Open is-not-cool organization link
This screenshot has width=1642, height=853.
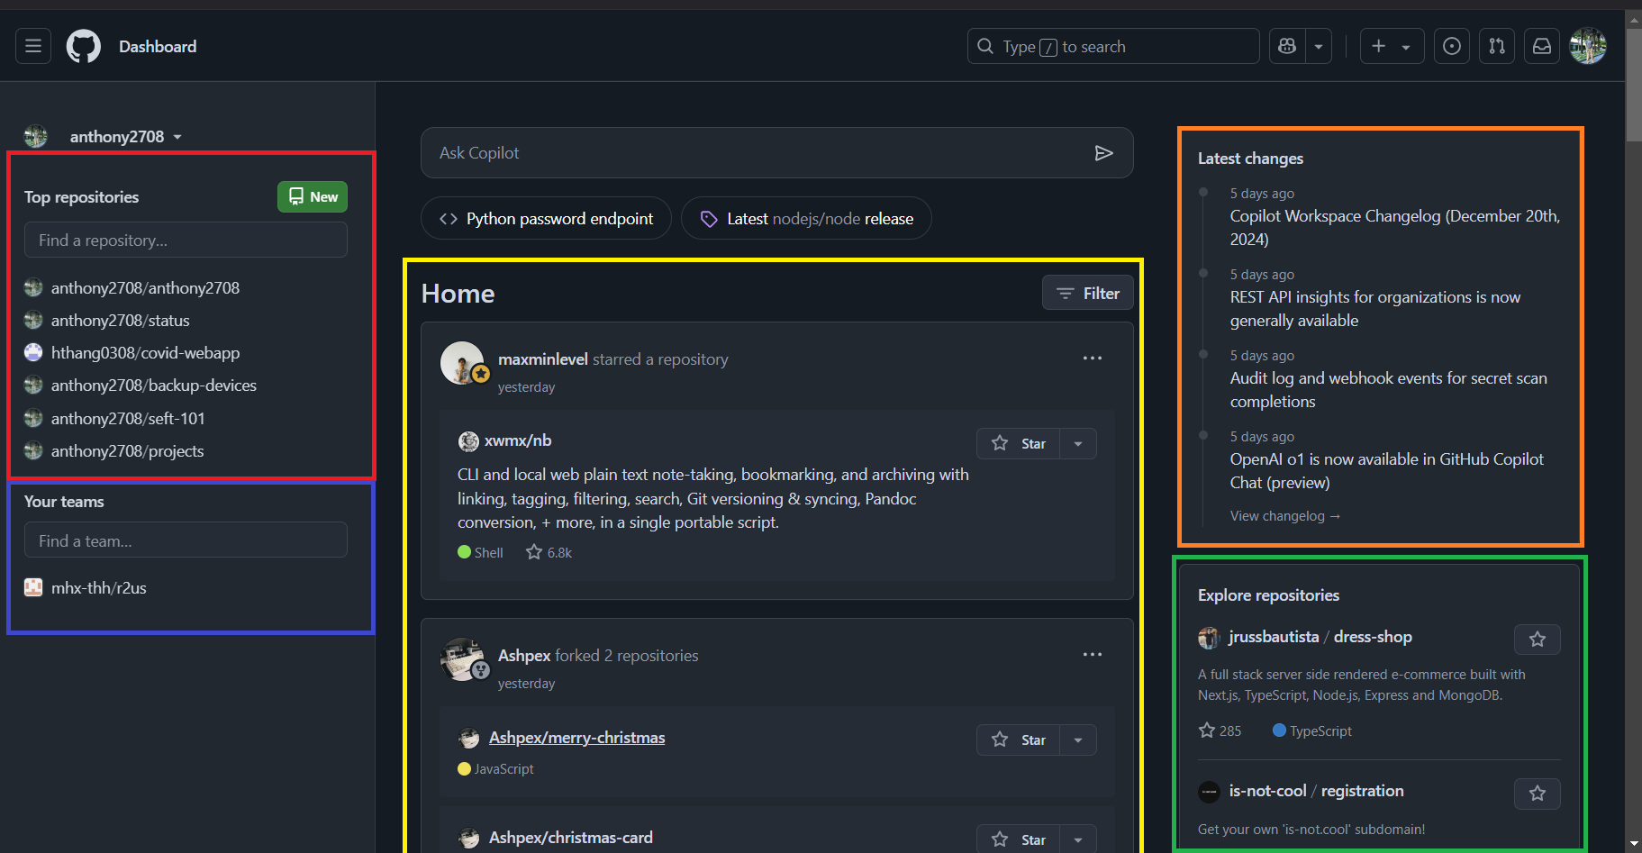[x=1267, y=791]
